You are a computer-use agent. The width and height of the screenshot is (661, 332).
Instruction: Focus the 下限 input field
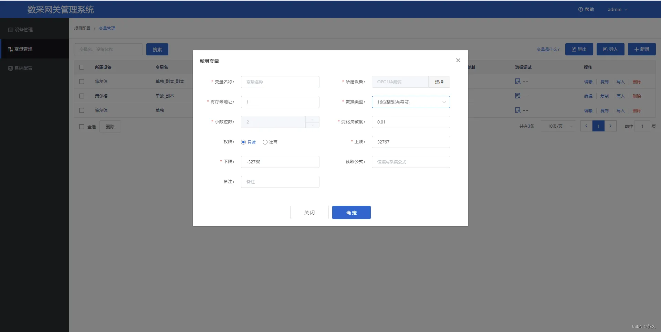coord(280,162)
